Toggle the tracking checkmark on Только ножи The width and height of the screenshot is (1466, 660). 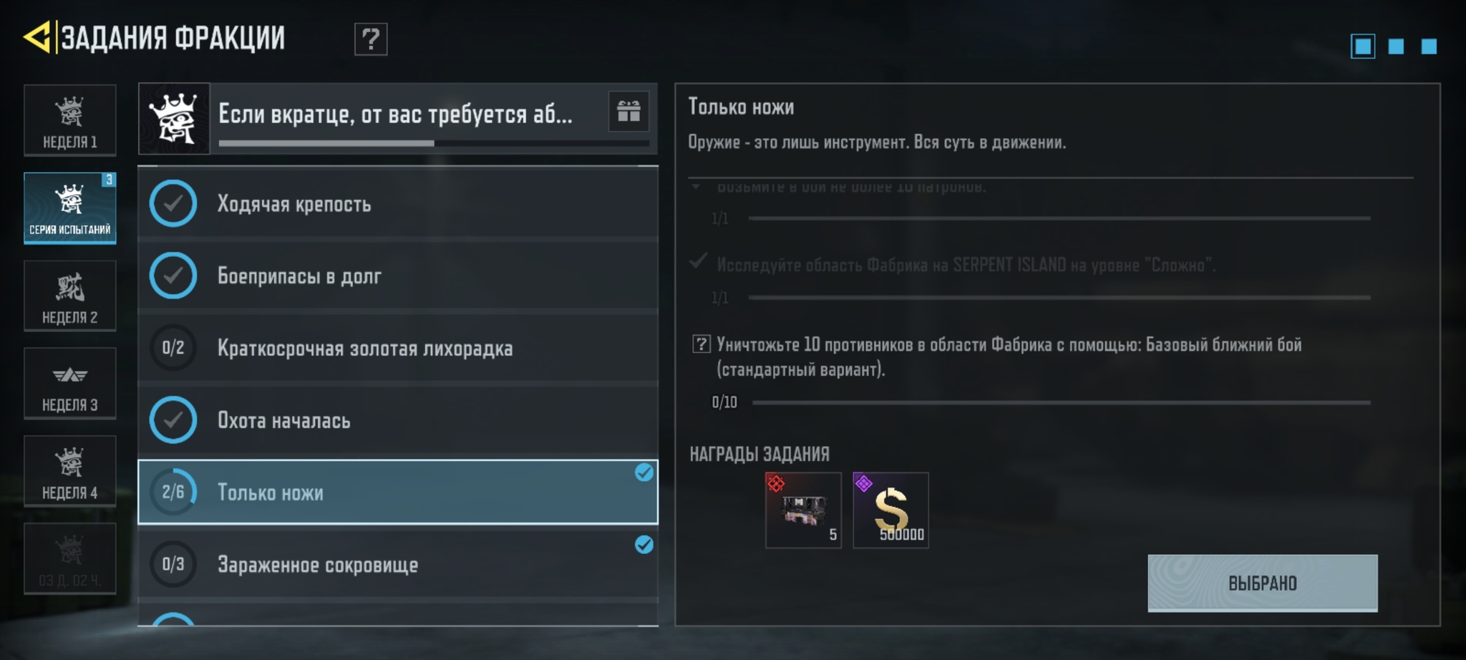pos(644,472)
